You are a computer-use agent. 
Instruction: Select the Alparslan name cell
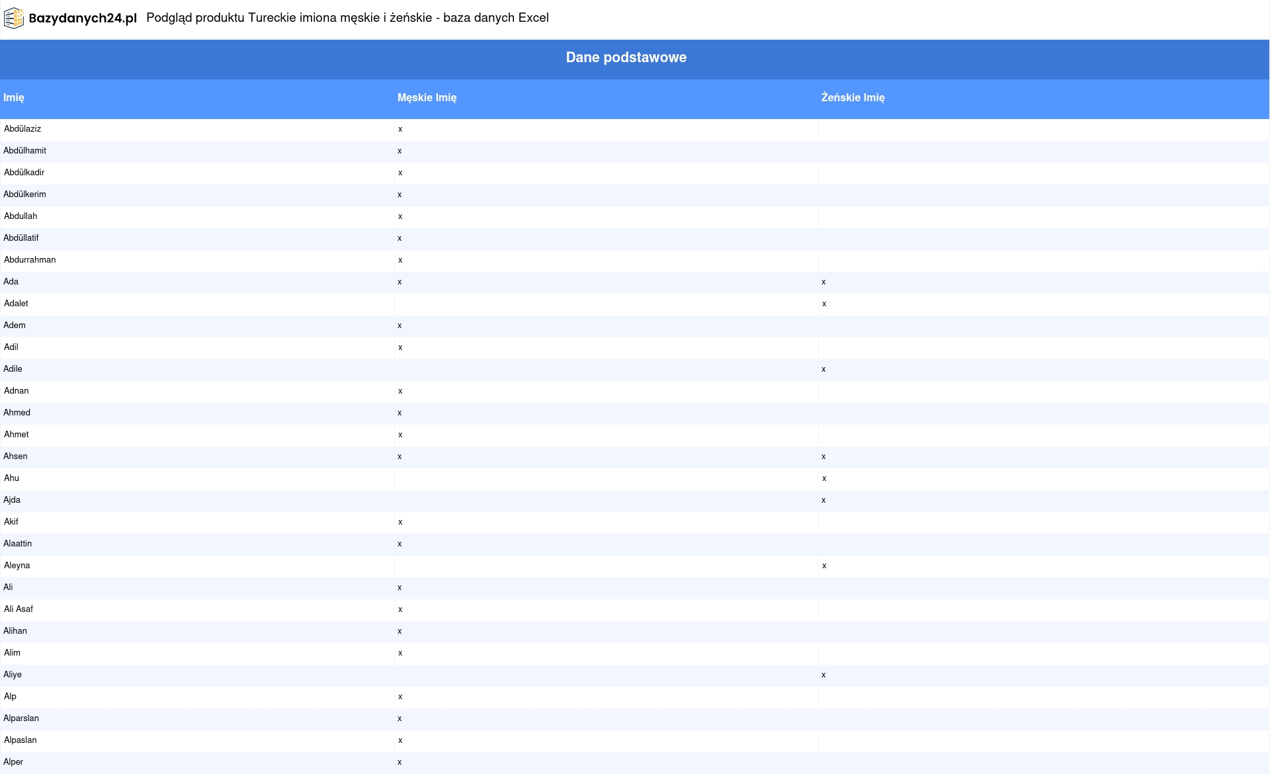click(21, 718)
